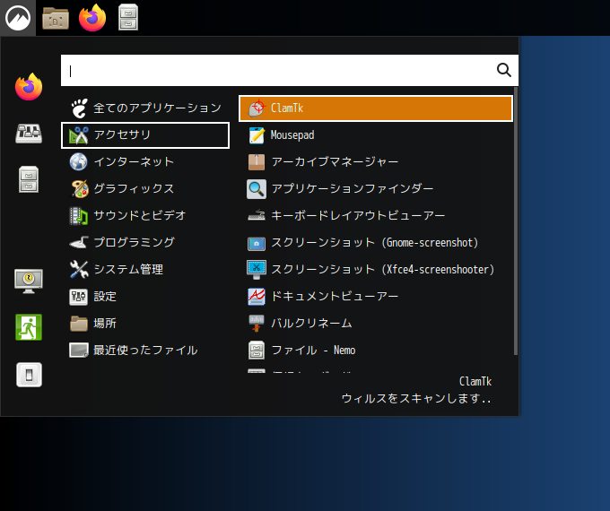Open the システム管理 category
Screen dimensions: 610x511
(x=145, y=270)
